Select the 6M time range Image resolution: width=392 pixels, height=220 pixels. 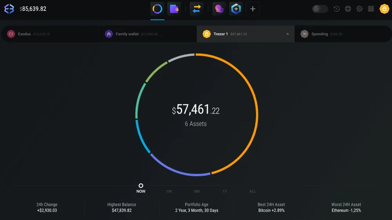[197, 191]
